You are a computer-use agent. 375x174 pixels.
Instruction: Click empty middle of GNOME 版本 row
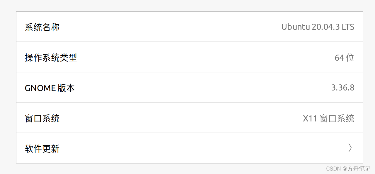click(187, 88)
